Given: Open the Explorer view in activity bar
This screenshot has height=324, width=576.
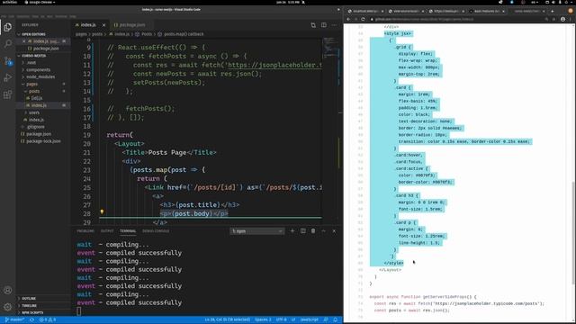Looking at the screenshot, I should (8, 27).
